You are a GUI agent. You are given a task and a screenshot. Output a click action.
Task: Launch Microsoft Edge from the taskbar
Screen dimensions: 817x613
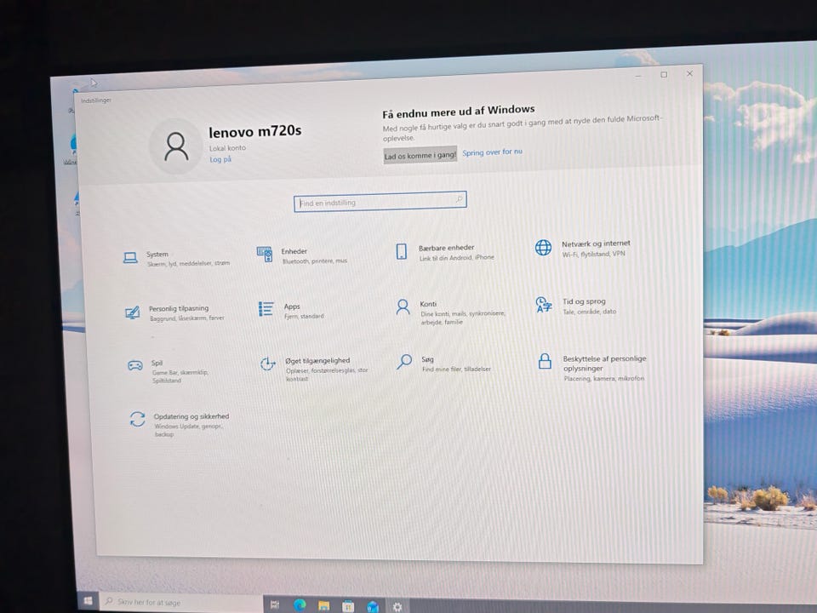pyautogui.click(x=300, y=604)
